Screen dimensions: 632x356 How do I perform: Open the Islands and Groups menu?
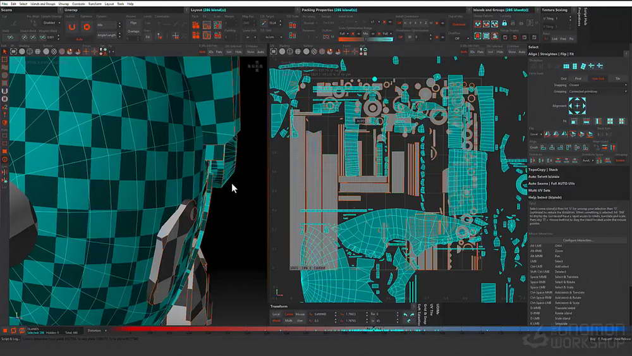point(43,4)
